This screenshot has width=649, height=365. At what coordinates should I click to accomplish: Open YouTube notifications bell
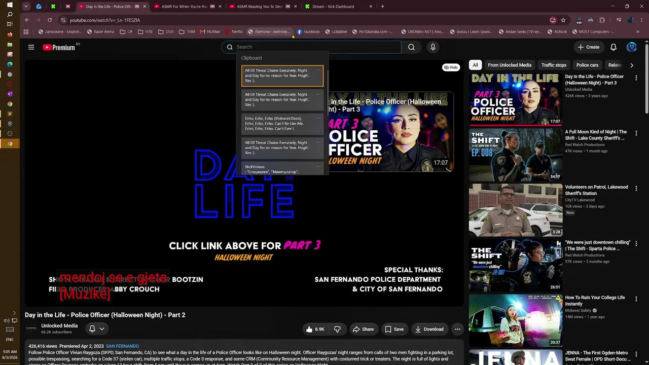613,47
